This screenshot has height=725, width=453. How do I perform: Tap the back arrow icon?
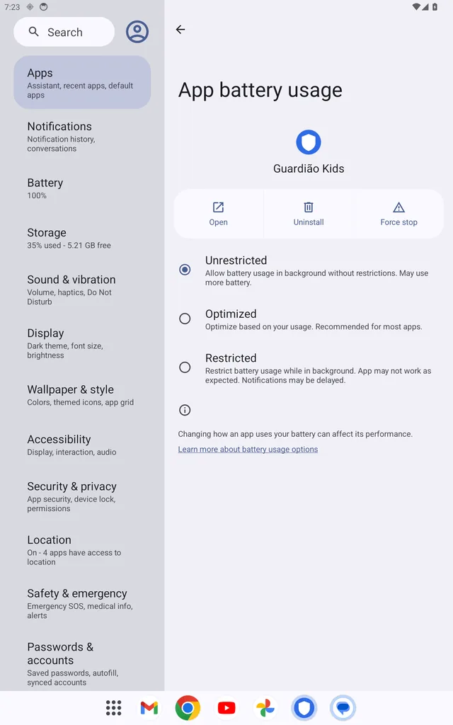[180, 30]
